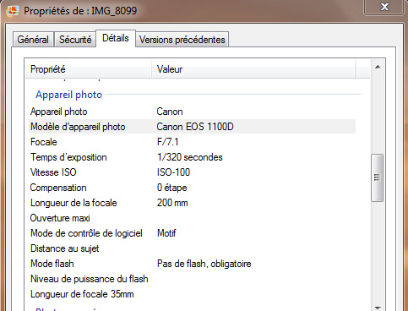Select the Longueur de la focale row
Viewport: 408px width, 311px height.
192,203
